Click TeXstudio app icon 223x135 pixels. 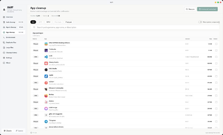pyautogui.click(x=46, y=51)
